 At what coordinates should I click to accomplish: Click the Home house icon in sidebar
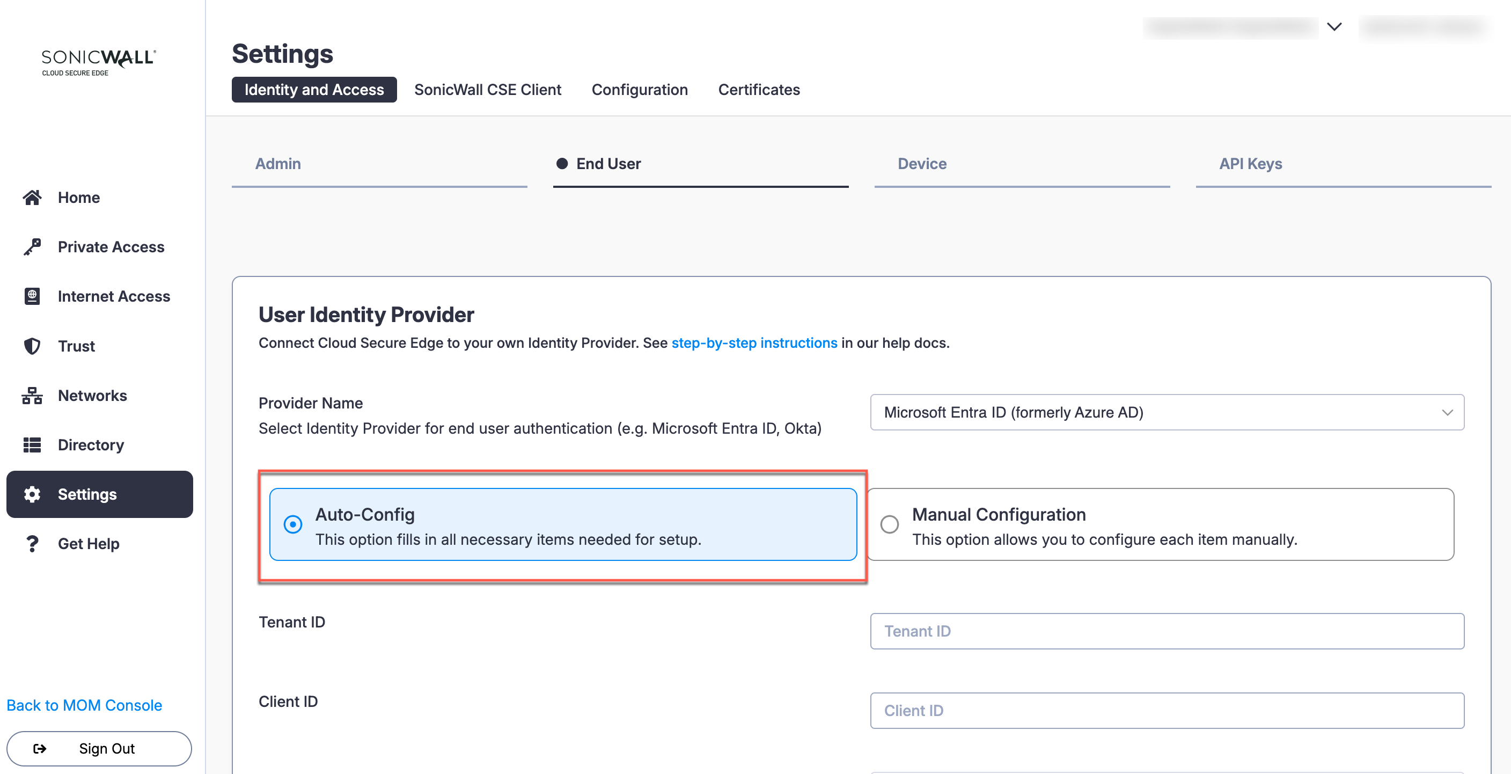(32, 198)
